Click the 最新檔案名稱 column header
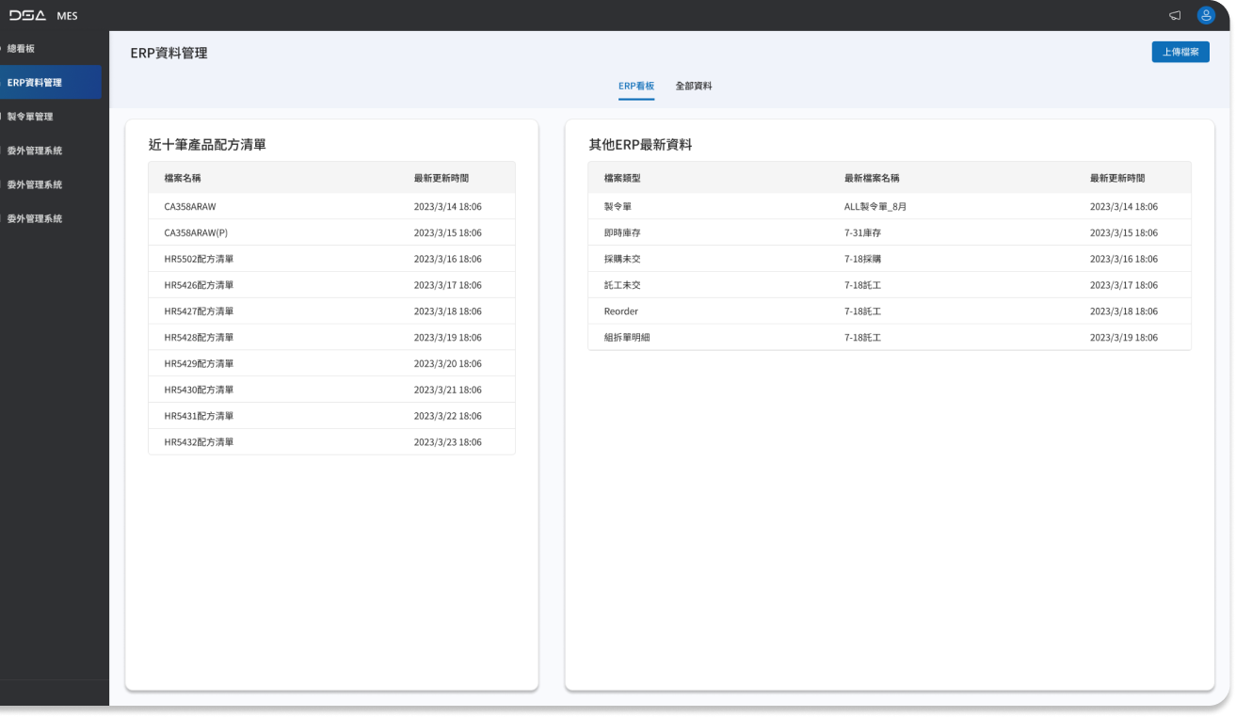1236x717 pixels. (872, 178)
